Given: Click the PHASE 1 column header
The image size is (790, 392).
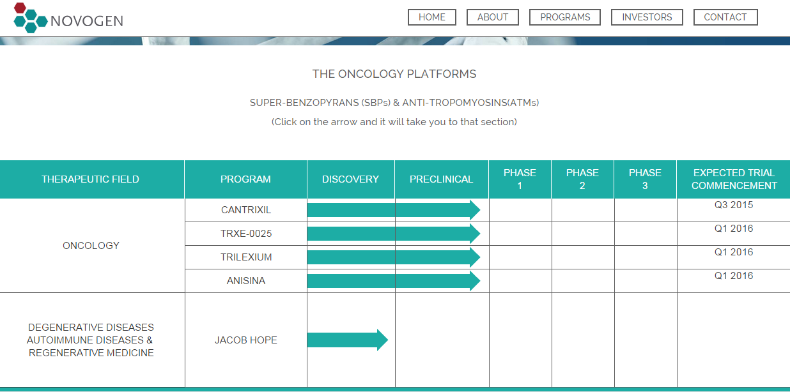Looking at the screenshot, I should pyautogui.click(x=520, y=179).
